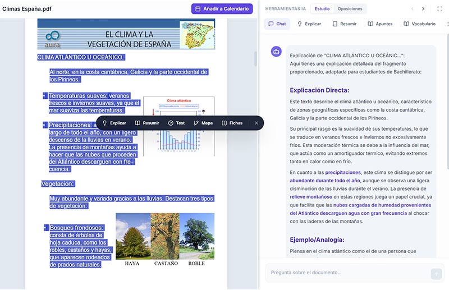Viewport: 449px width, 290px height.
Task: Click the ROBLE tree photo
Action: pos(197,236)
